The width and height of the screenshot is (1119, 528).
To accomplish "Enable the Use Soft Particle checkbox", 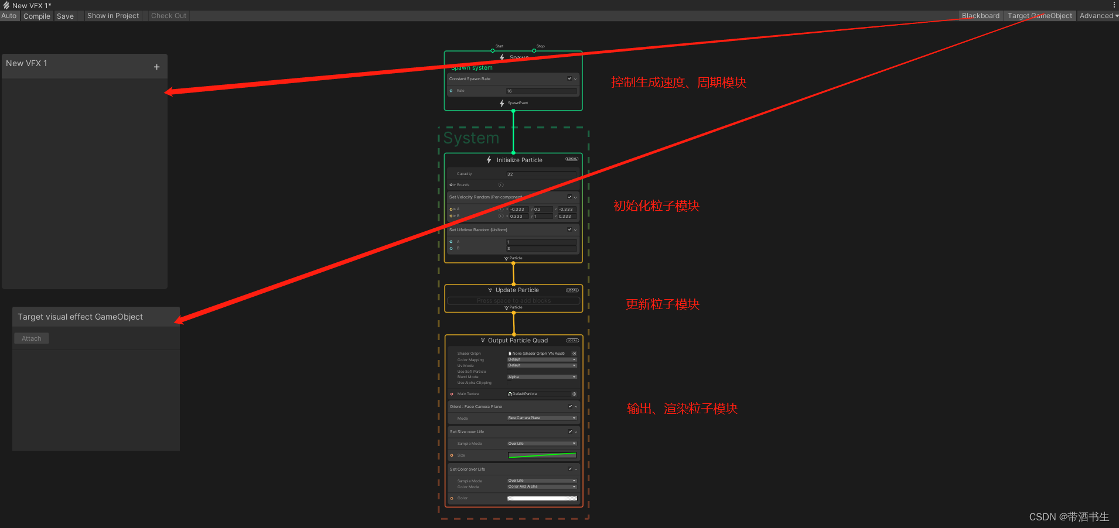I will tap(509, 371).
